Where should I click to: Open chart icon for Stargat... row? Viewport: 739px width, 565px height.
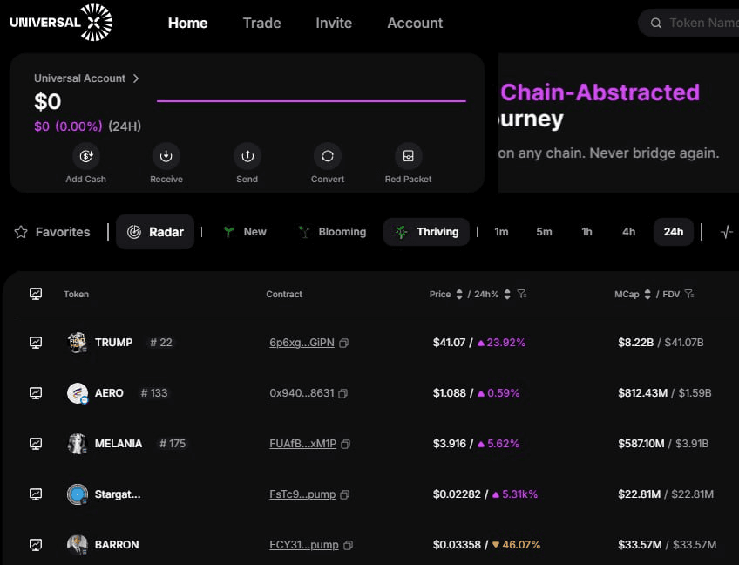36,494
